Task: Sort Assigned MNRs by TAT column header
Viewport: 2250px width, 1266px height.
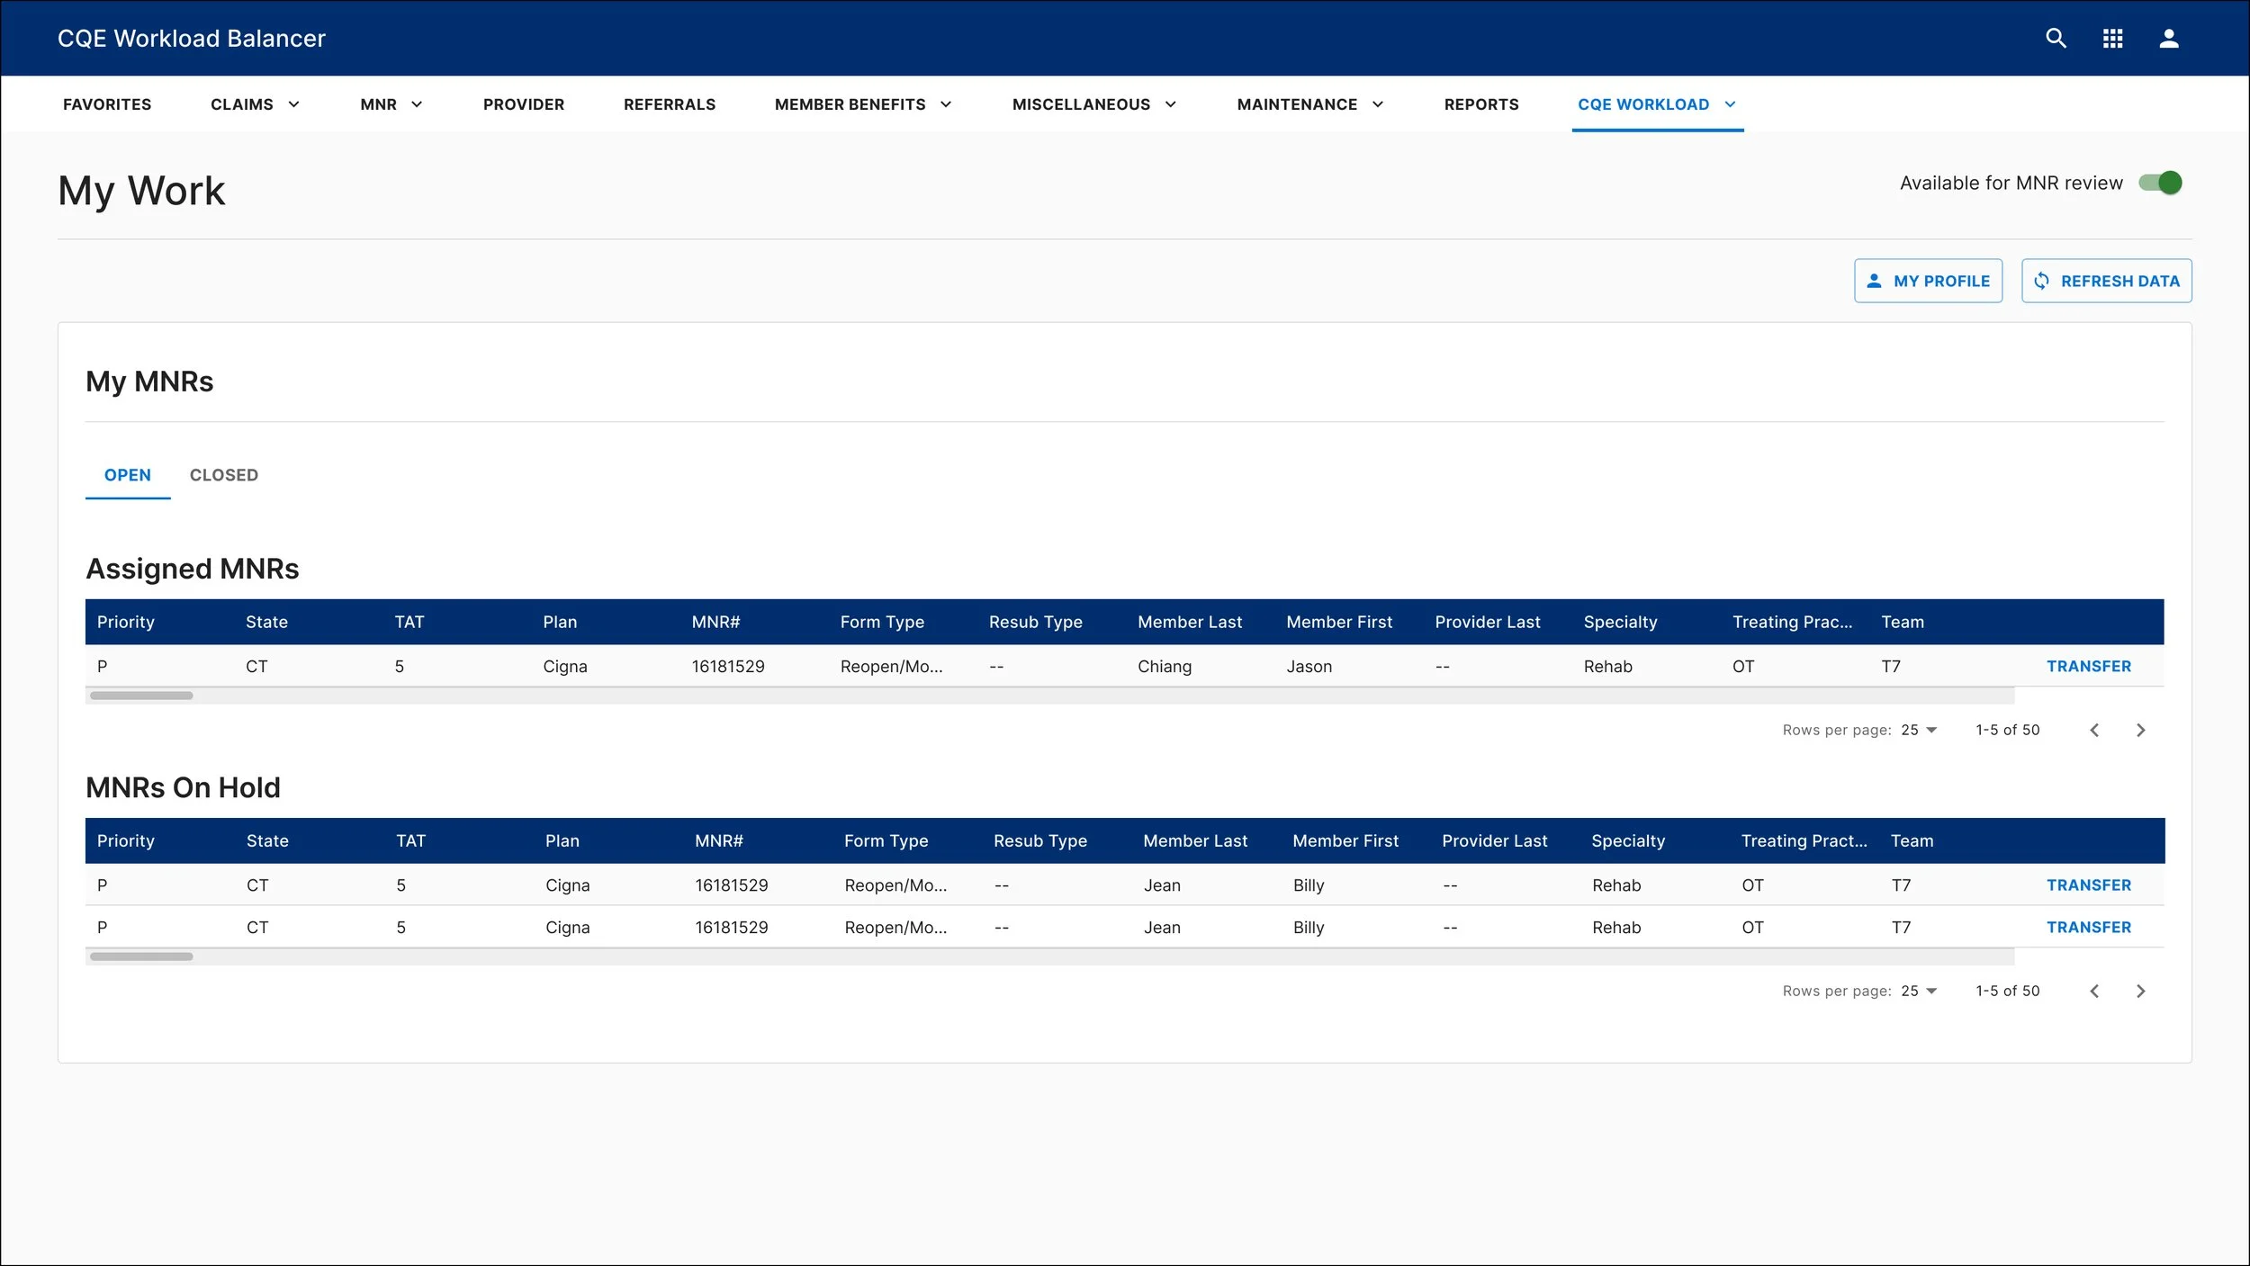Action: tap(409, 623)
